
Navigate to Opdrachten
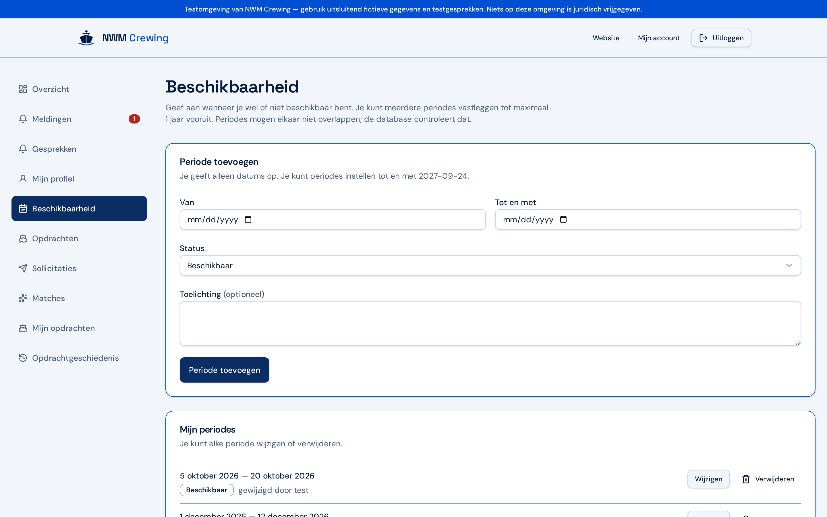pos(79,239)
